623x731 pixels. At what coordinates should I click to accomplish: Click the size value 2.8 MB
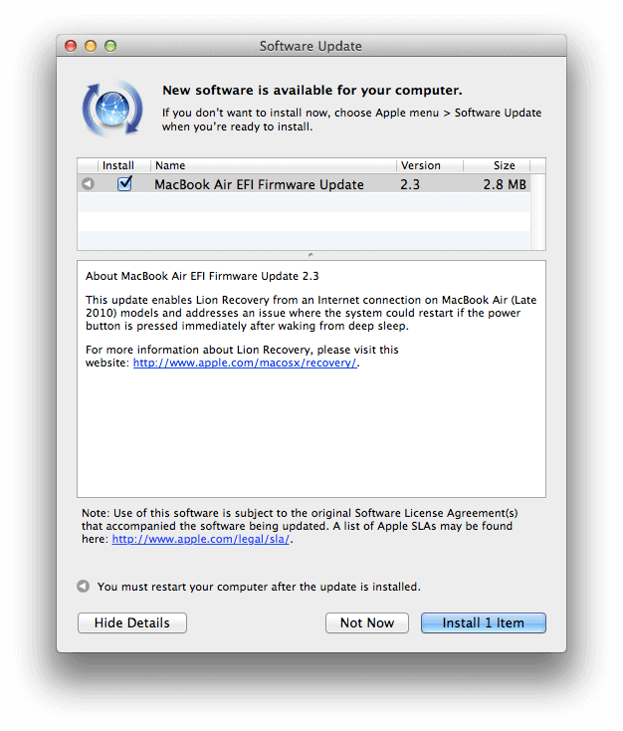point(505,184)
